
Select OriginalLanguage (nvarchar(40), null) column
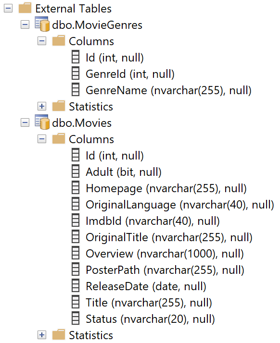tap(180, 205)
